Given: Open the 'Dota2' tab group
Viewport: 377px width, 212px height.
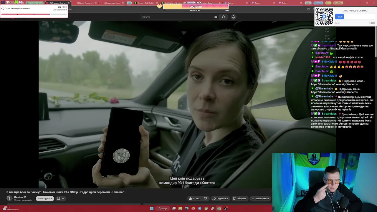Looking at the screenshot, I should 308,3.
